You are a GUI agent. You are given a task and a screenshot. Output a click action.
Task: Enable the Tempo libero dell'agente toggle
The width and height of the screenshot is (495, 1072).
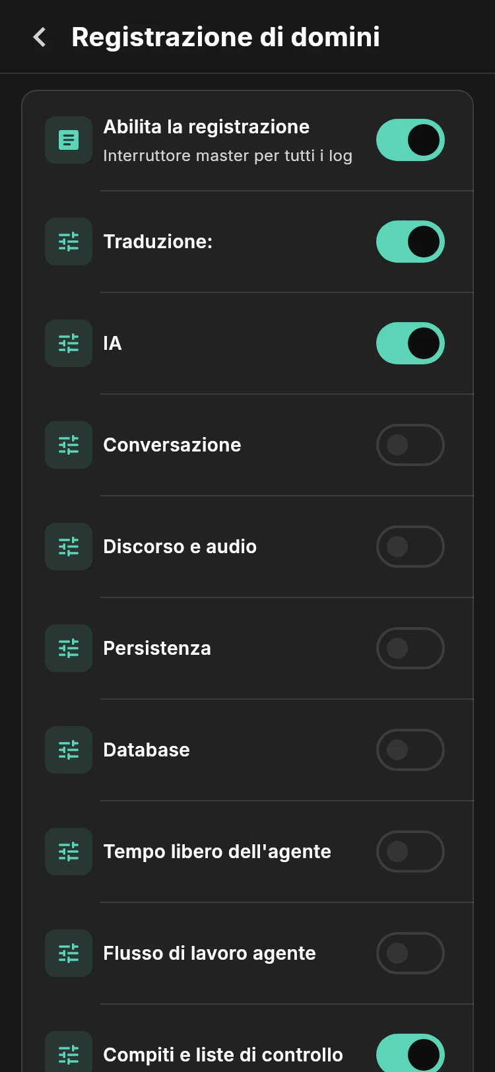pyautogui.click(x=411, y=852)
